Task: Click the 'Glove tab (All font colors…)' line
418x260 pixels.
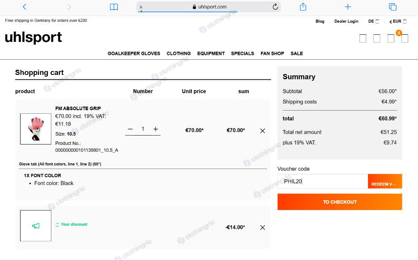Action: click(x=60, y=164)
